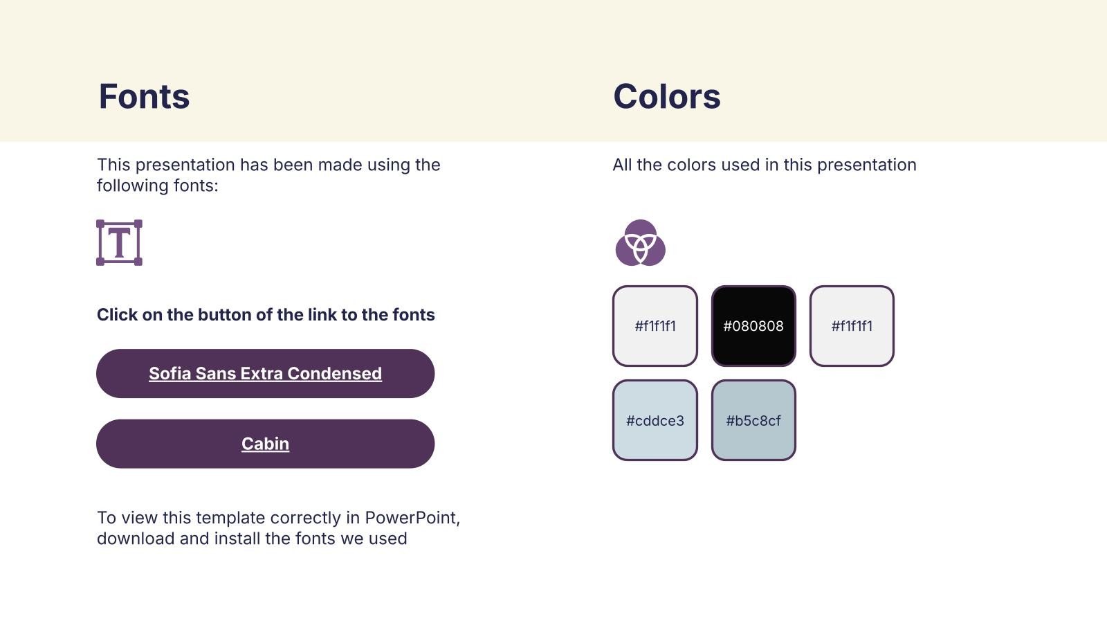1107x623 pixels.
Task: Select the bold 'Click on the button' line
Action: [266, 315]
